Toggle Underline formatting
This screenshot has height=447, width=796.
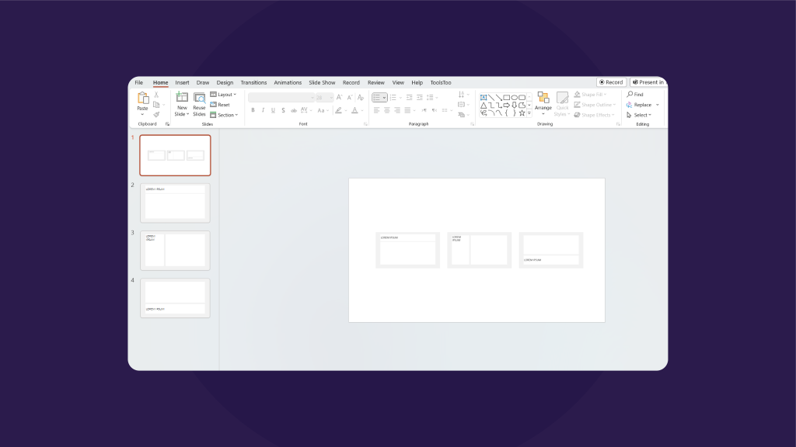(x=272, y=110)
